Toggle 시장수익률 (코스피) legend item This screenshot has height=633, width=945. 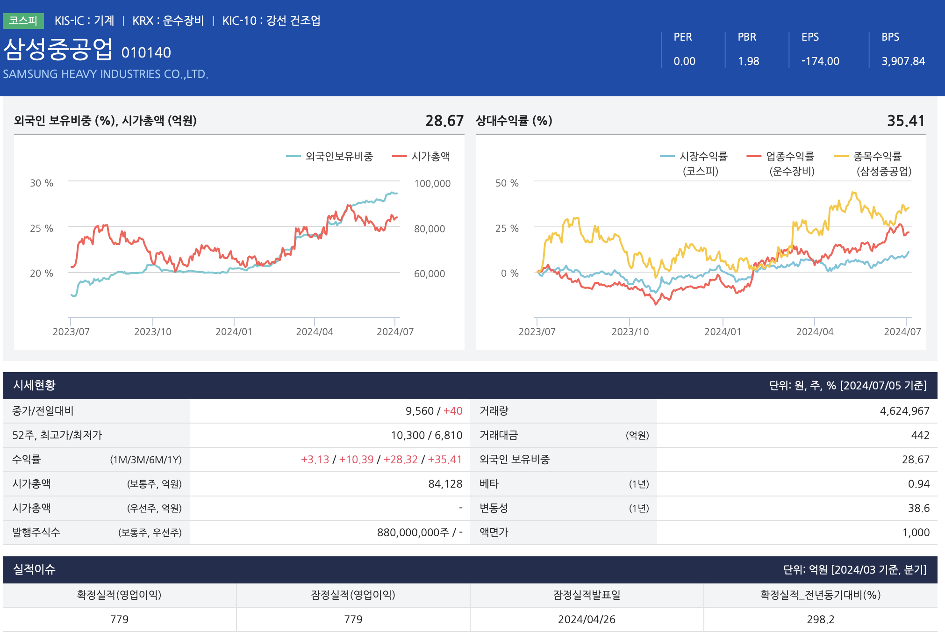tap(702, 157)
